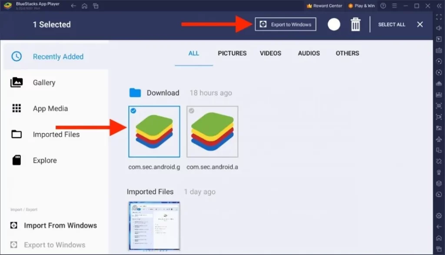Click the title bar multi-window icon
Screen dimensions: 445x255
tap(96, 6)
